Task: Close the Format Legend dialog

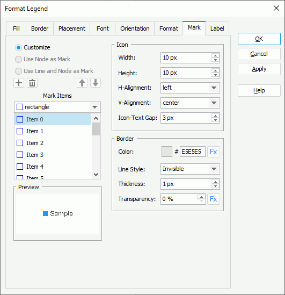Action: 276,8
